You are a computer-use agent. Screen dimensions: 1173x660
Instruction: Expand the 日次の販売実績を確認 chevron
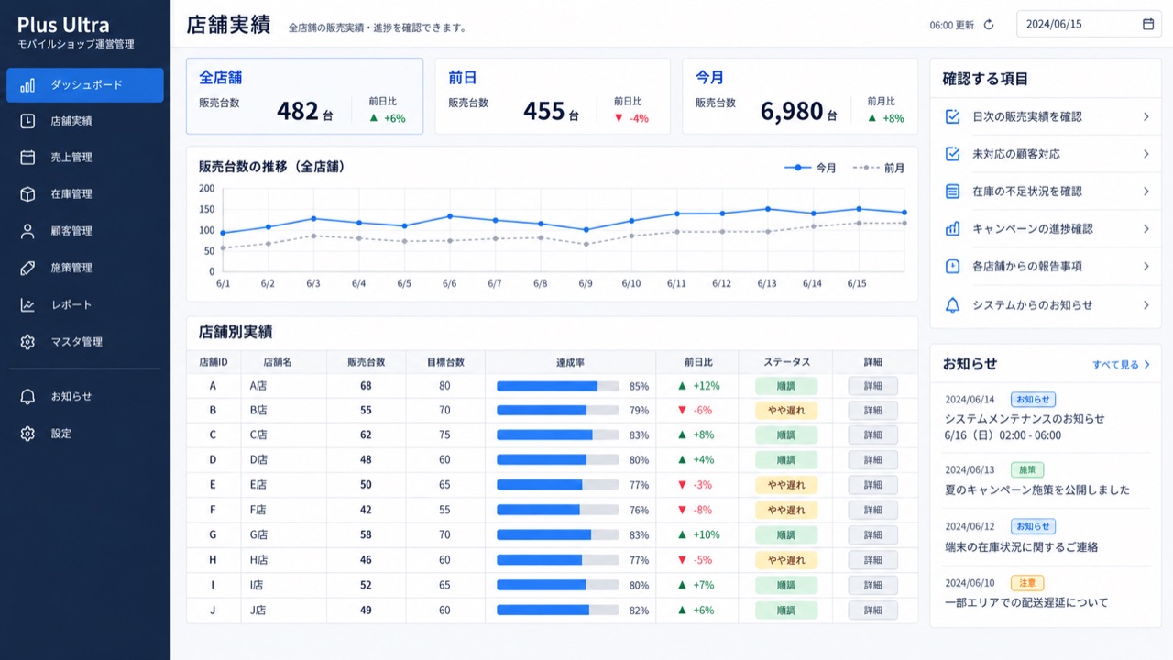point(1146,116)
